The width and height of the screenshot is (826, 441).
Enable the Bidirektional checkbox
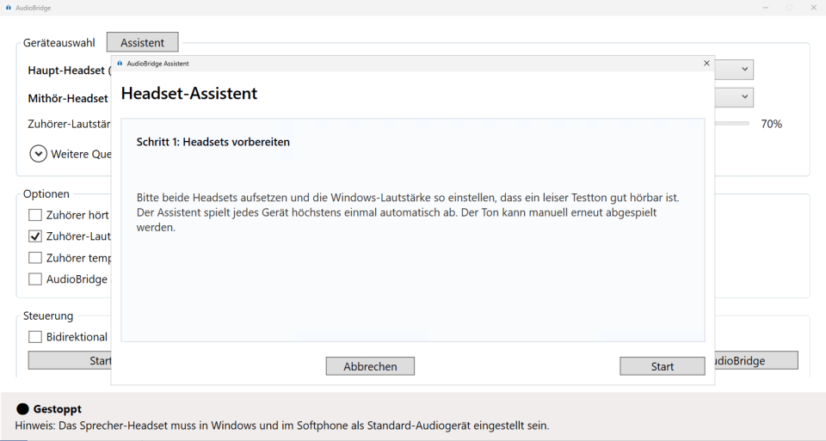pyautogui.click(x=34, y=337)
